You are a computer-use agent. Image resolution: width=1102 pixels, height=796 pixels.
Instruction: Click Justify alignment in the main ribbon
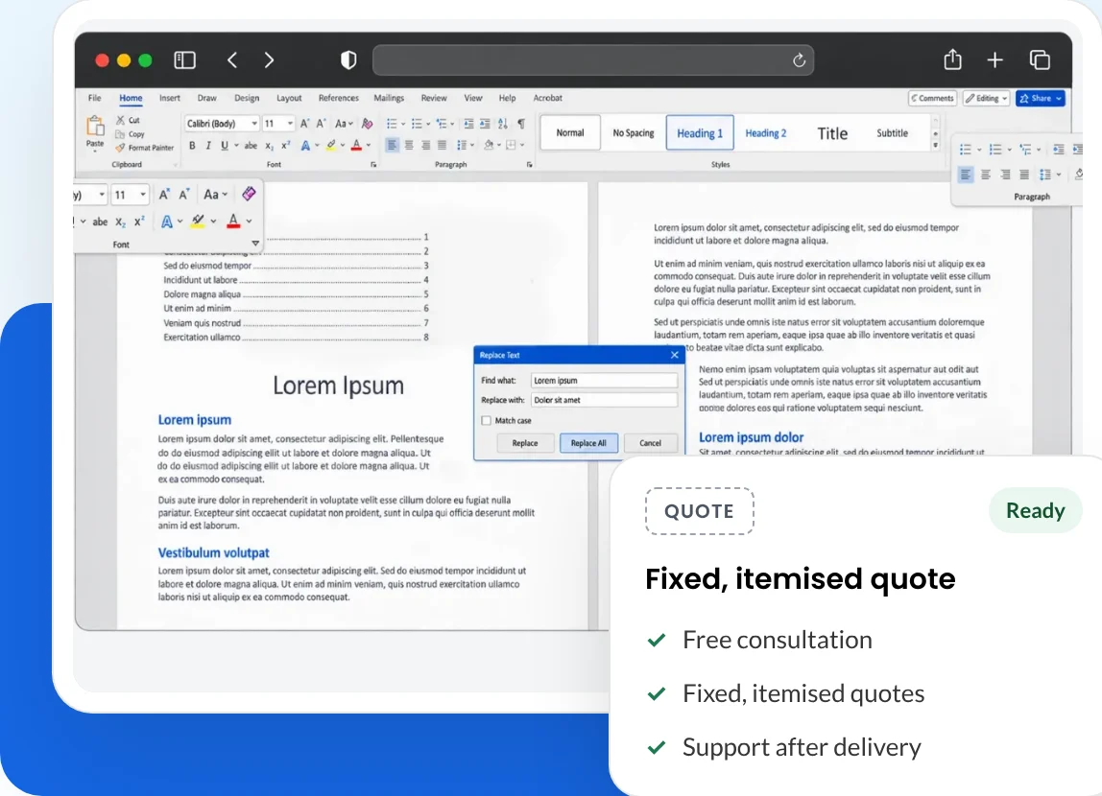[443, 146]
